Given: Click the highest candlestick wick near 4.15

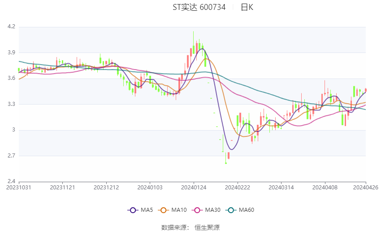Looking at the screenshot, I should click(194, 43).
